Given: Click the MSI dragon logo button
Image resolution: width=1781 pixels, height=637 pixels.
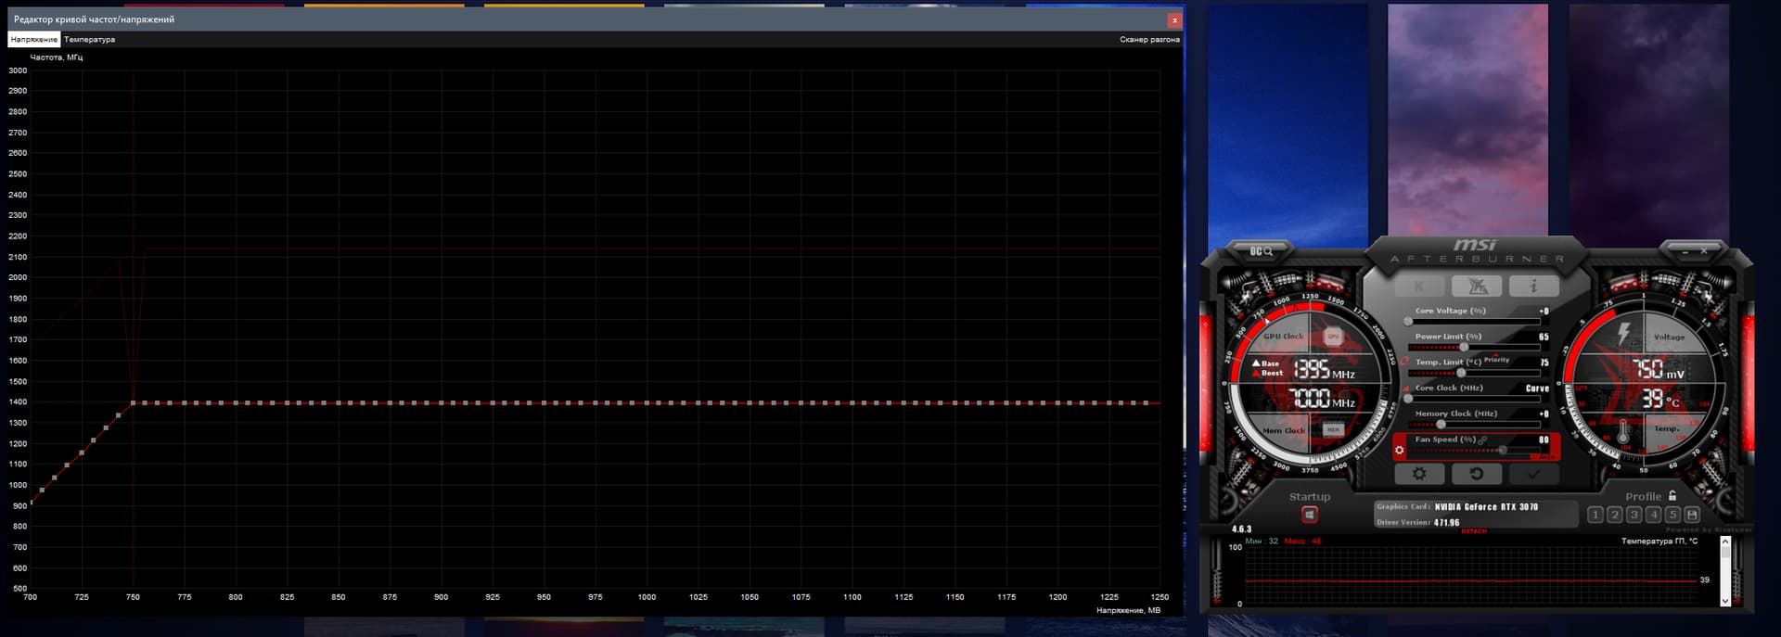Looking at the screenshot, I should 1476,286.
